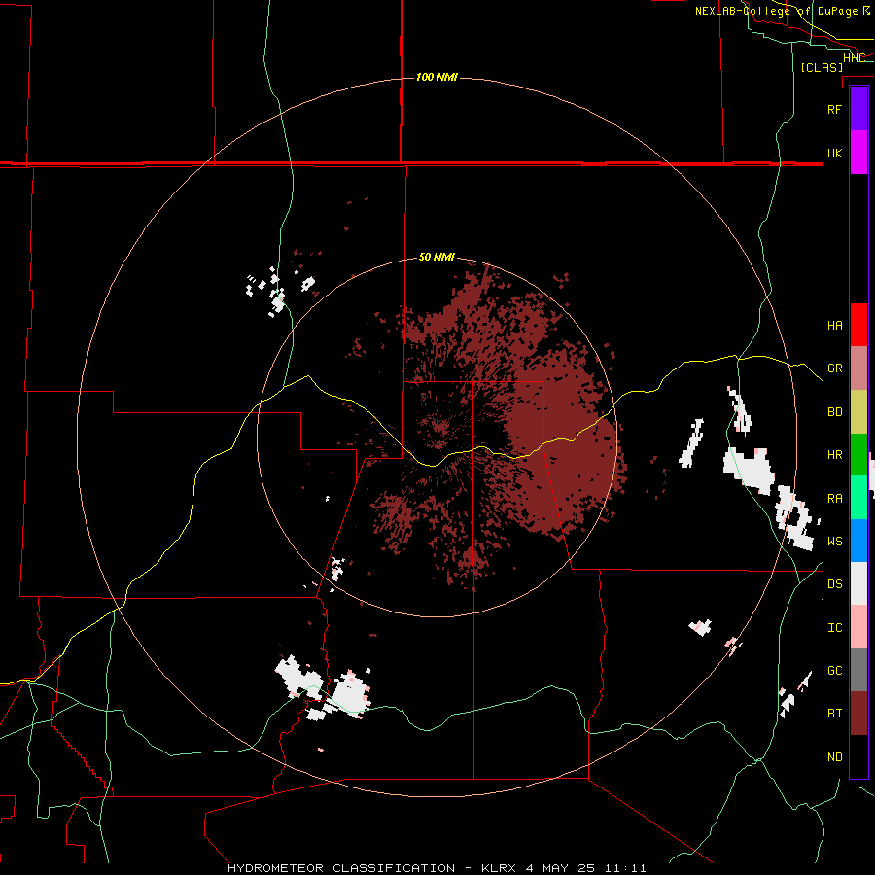Click the 'HA' legend label

(834, 325)
